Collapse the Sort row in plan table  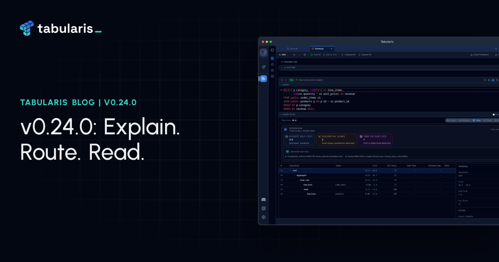tap(291, 171)
